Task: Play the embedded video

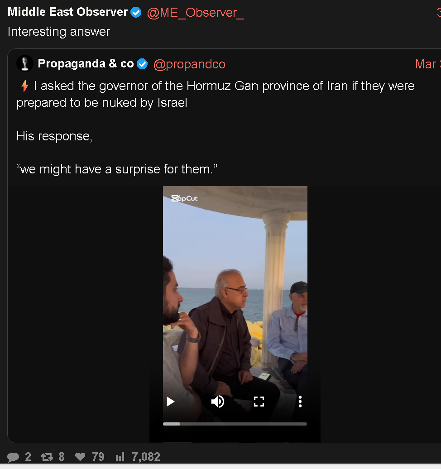Action: [x=171, y=402]
